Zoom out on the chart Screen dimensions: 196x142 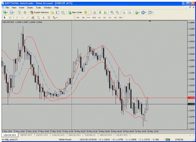click(117, 12)
